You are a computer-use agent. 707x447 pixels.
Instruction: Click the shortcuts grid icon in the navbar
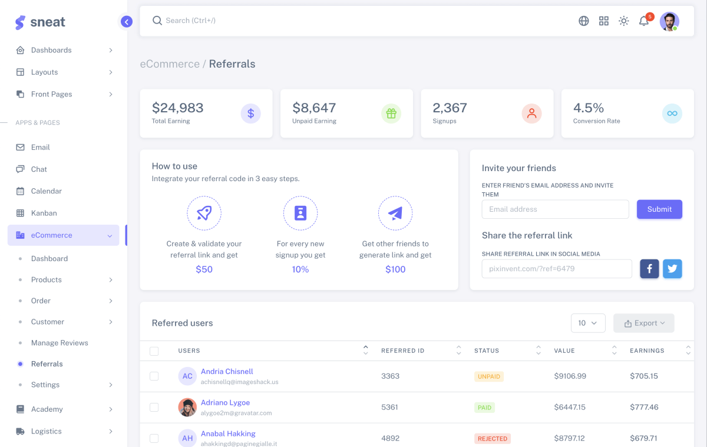[x=603, y=21]
